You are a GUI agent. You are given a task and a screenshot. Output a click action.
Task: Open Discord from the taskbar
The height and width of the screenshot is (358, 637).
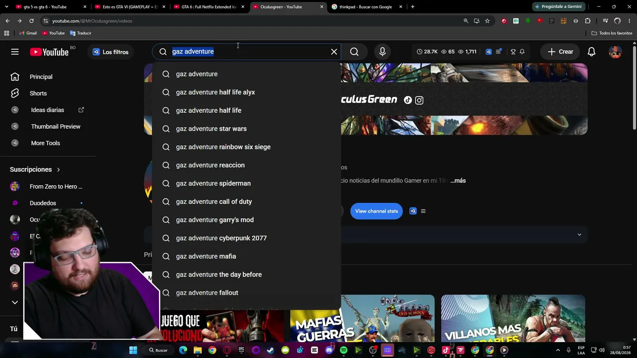click(329, 350)
